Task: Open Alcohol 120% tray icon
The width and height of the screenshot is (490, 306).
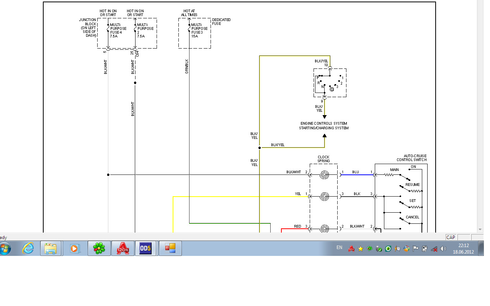Action: click(x=351, y=249)
